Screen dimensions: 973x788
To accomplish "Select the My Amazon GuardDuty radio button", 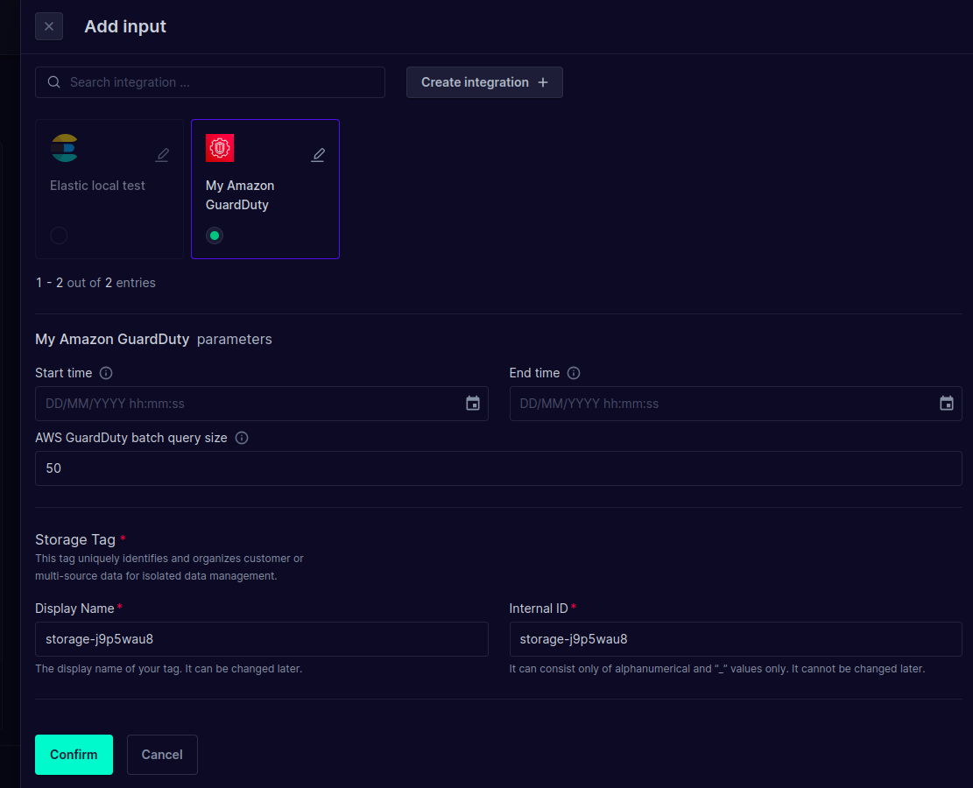I will (215, 236).
